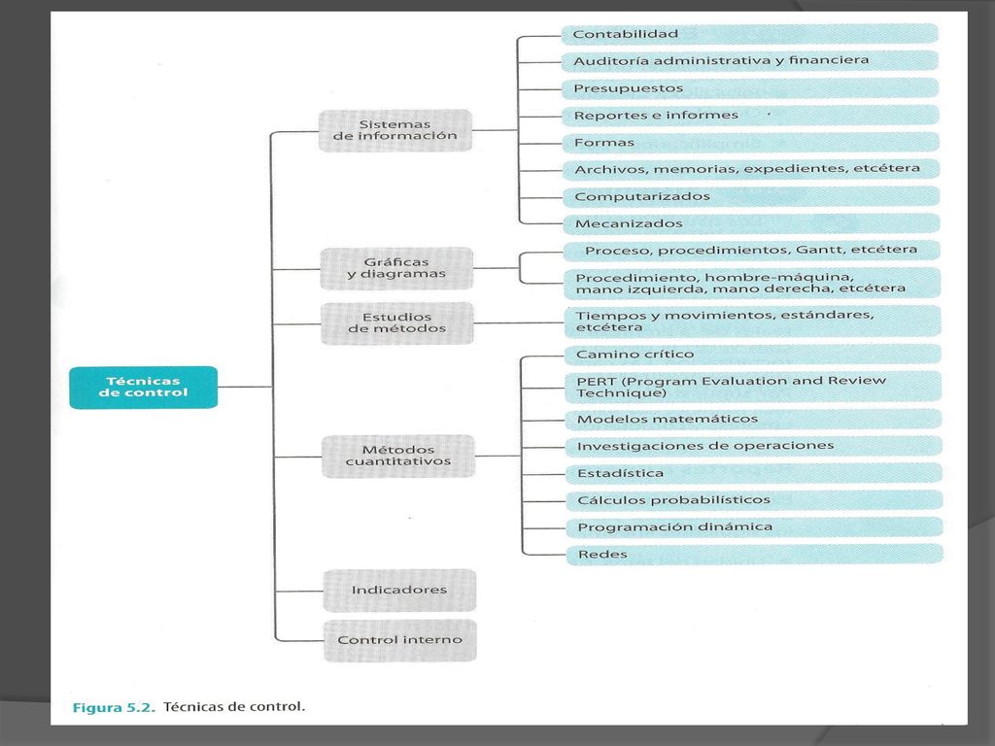Click the 'Indicadores' box
Viewport: 995px width, 746px height.
click(x=399, y=590)
